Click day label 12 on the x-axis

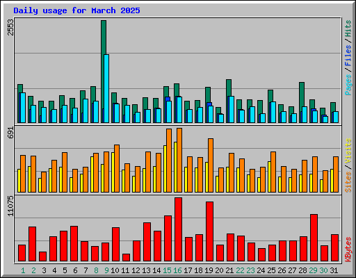pos(136,270)
